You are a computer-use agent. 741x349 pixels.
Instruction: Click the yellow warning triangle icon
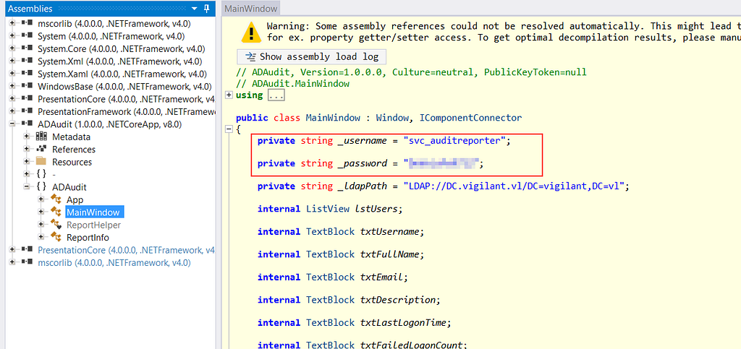251,32
